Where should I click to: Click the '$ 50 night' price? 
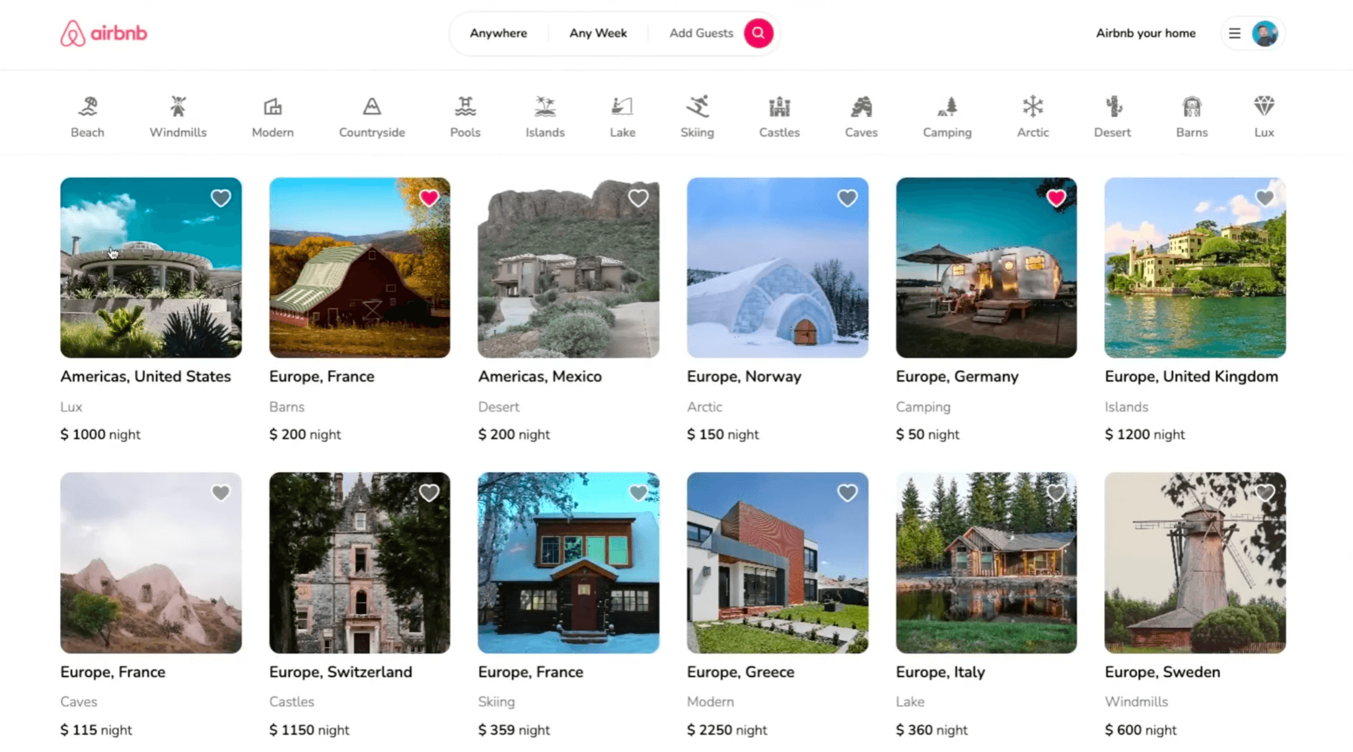pyautogui.click(x=928, y=434)
